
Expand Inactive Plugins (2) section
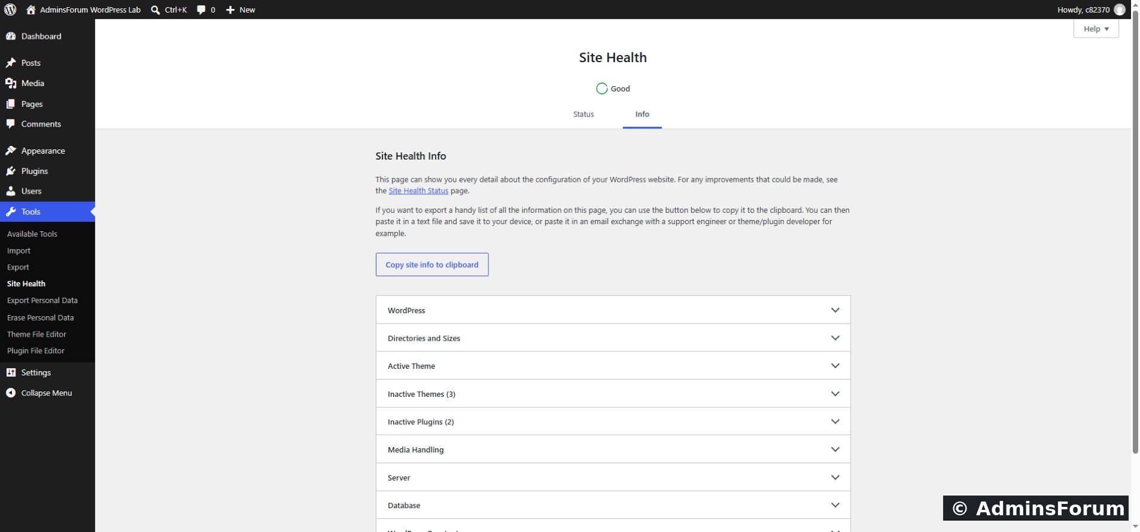click(613, 422)
